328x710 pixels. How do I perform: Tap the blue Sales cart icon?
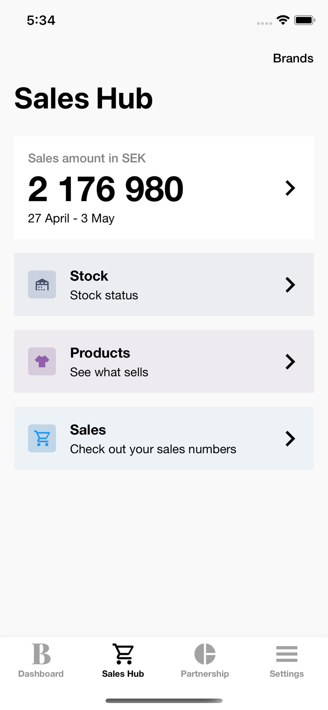[x=42, y=438]
